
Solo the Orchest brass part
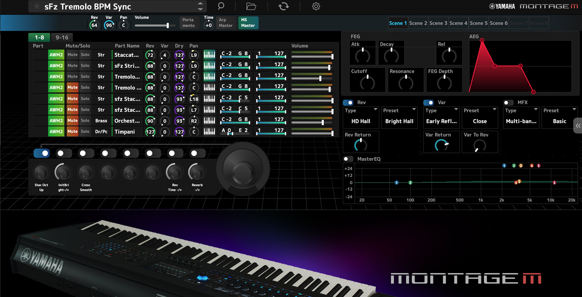click(x=85, y=120)
